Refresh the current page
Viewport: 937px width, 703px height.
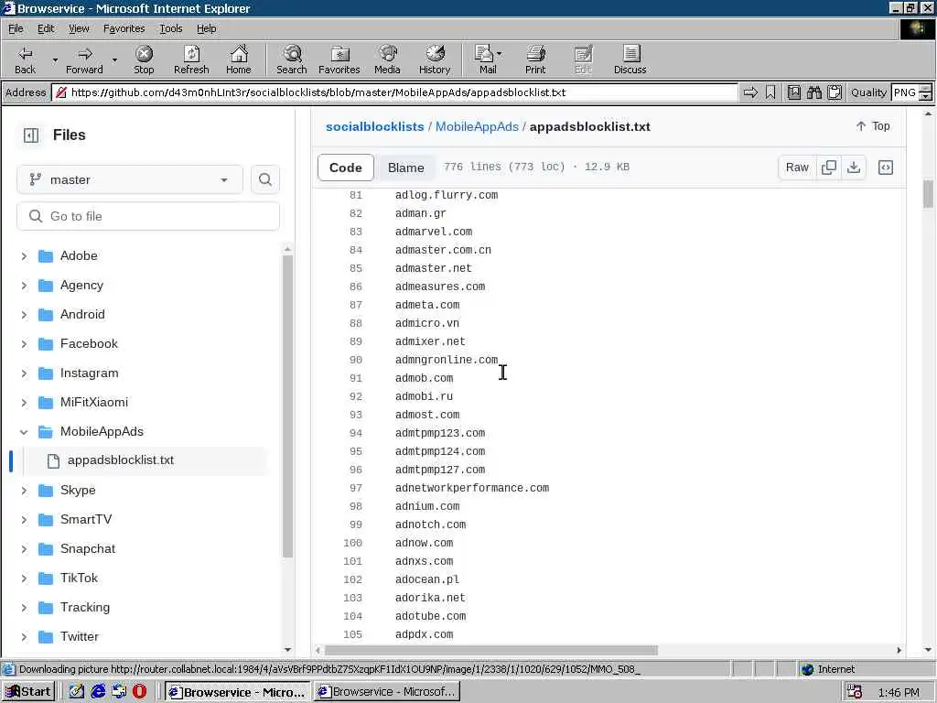pos(191,59)
